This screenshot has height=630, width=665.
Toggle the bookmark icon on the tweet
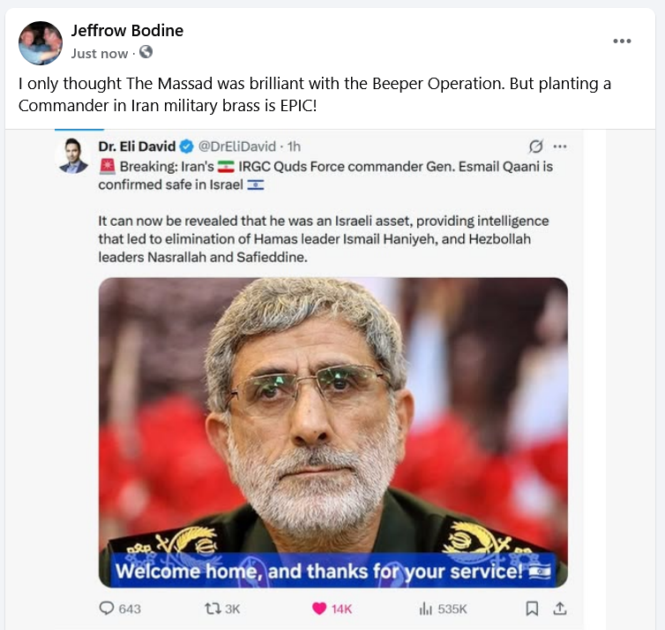(x=532, y=608)
